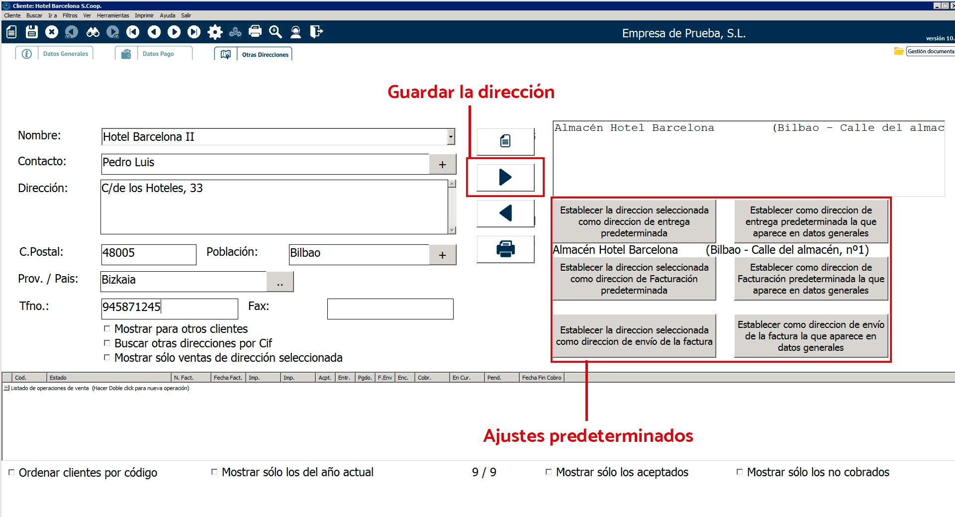Set selected address as default delivery address
This screenshot has height=517, width=955.
point(634,221)
